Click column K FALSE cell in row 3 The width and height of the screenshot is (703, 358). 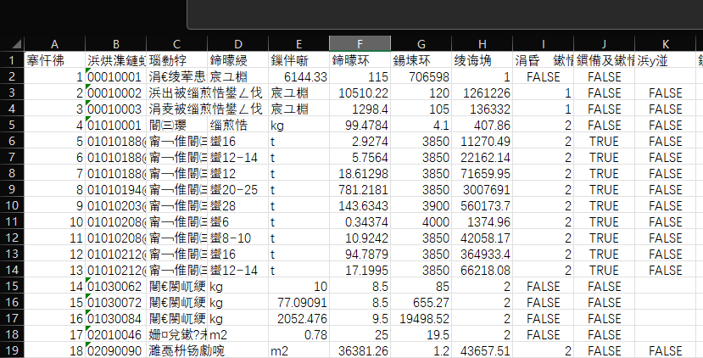click(x=665, y=92)
